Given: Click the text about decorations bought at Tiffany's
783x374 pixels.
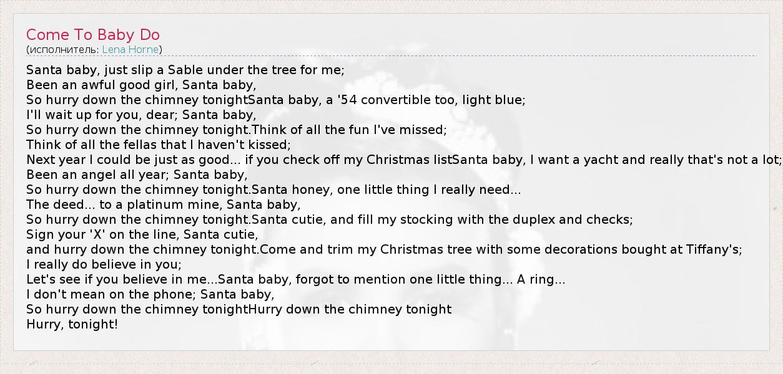Looking at the screenshot, I should [x=501, y=249].
